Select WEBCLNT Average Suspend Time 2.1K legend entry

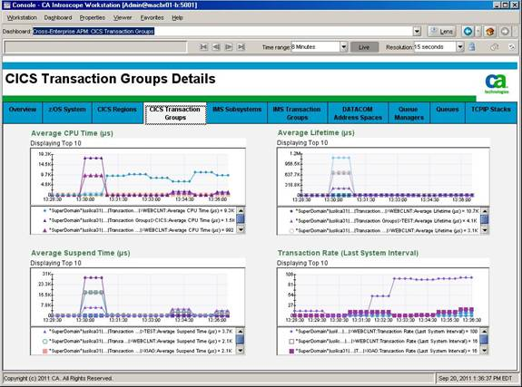pos(137,341)
